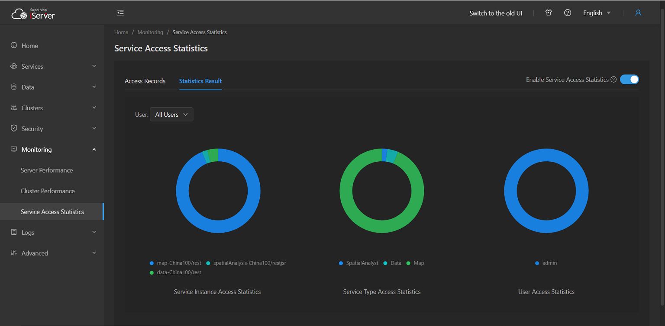This screenshot has height=326, width=665.
Task: Expand the Services sidebar section
Action: click(52, 66)
